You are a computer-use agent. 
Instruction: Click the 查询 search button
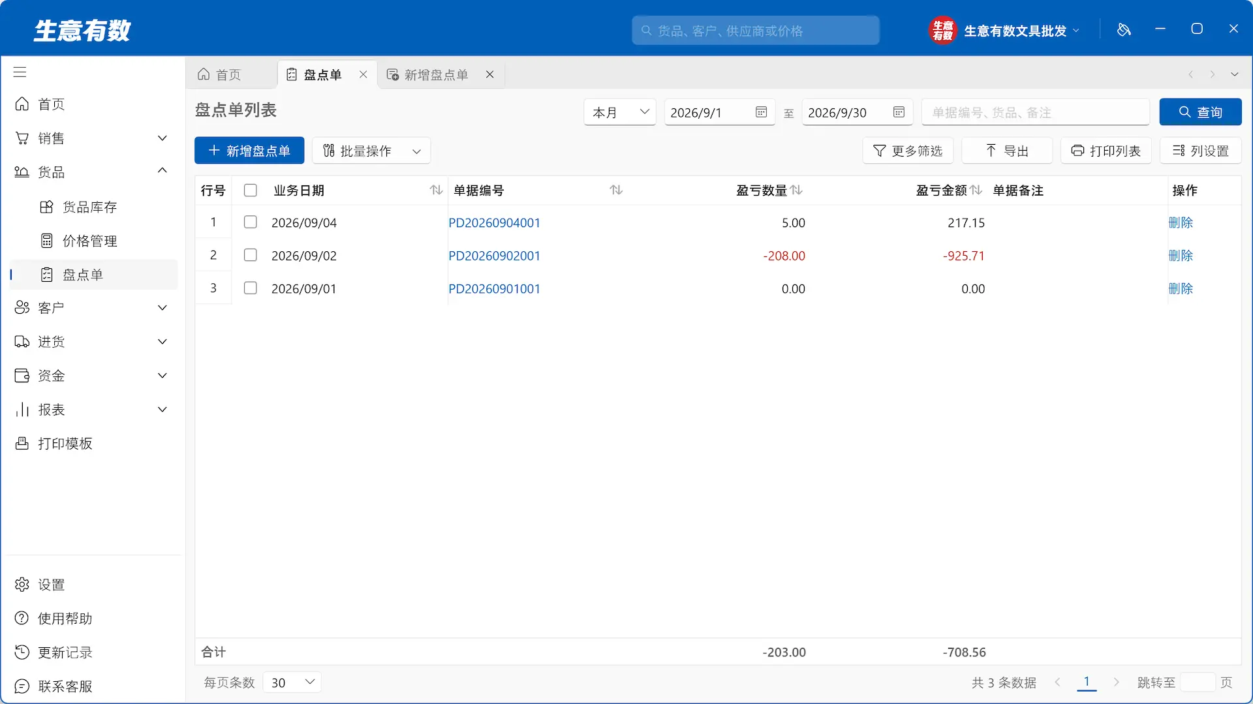click(1200, 112)
